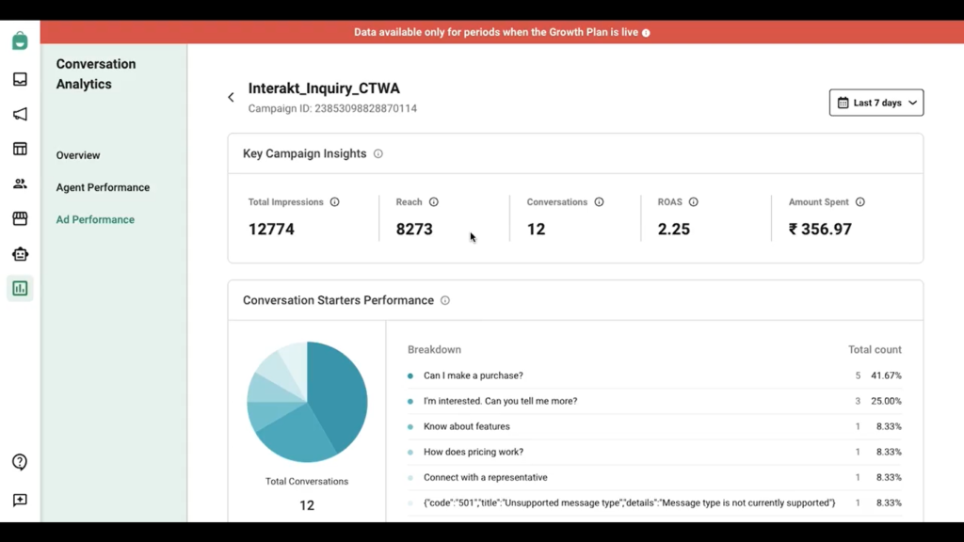Select 'I'm interested. Can you tell me more?' row
This screenshot has width=964, height=542.
[655, 401]
